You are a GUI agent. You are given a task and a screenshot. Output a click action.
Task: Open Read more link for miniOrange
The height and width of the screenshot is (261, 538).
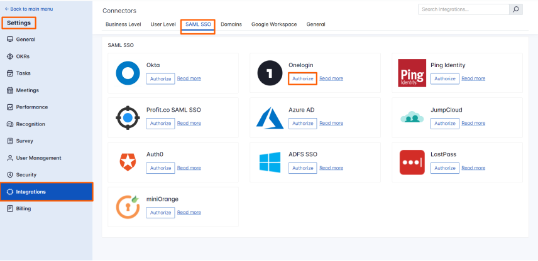point(189,212)
